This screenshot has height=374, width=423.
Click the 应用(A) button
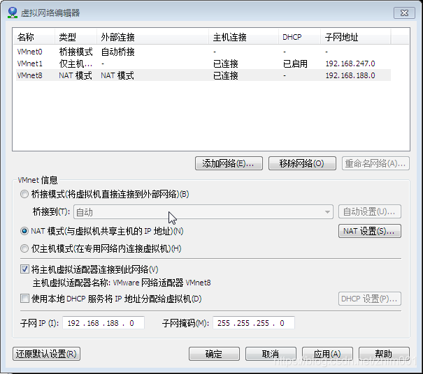pyautogui.click(x=327, y=354)
